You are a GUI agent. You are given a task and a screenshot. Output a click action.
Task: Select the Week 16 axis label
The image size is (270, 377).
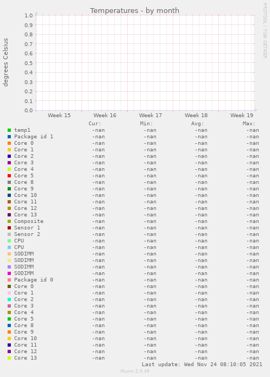(x=105, y=116)
